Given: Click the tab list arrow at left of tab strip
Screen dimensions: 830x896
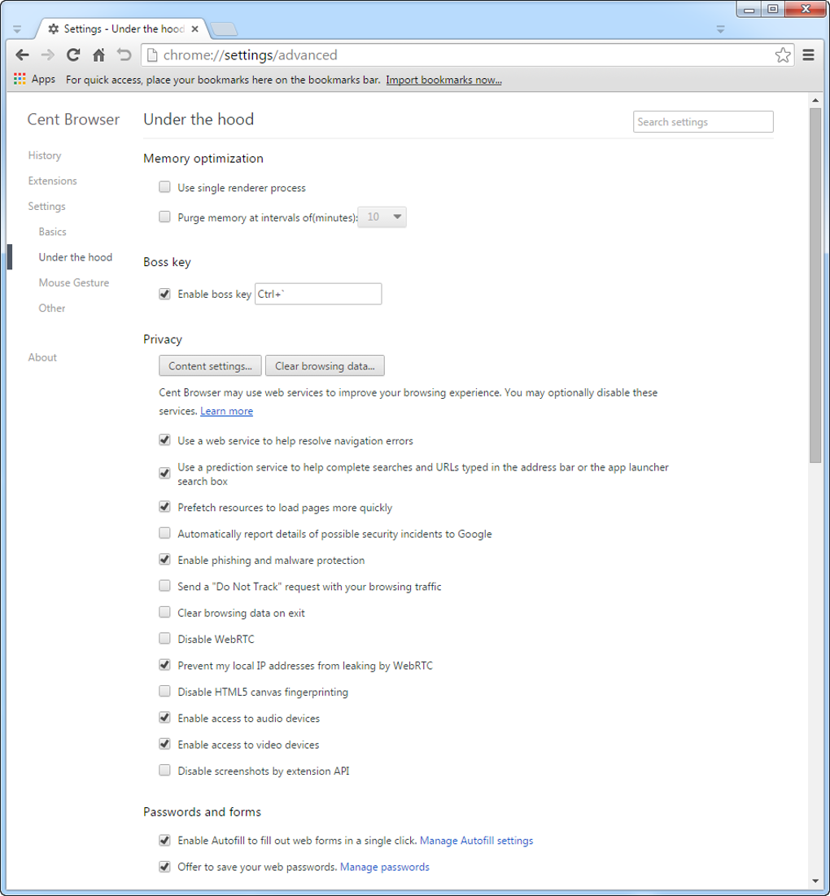Looking at the screenshot, I should coord(17,29).
